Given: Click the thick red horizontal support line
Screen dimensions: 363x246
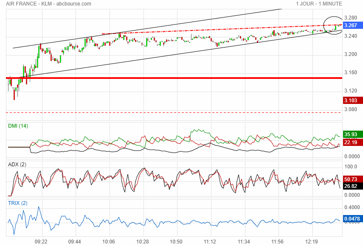Looking at the screenshot, I should coord(170,78).
